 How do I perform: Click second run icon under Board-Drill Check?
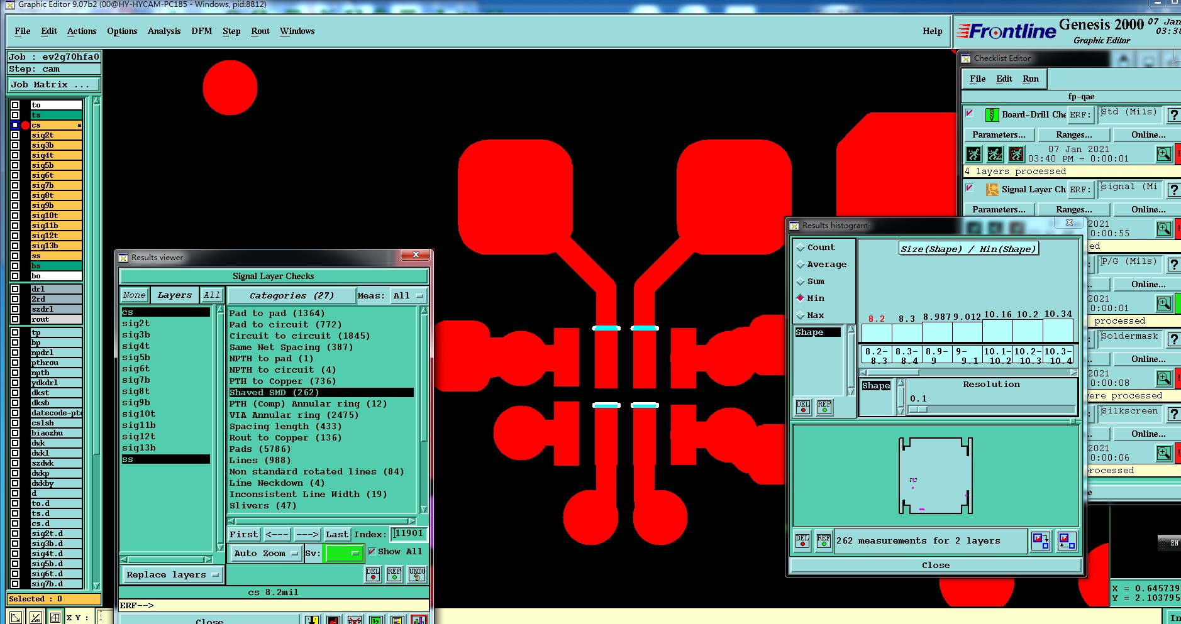[995, 153]
